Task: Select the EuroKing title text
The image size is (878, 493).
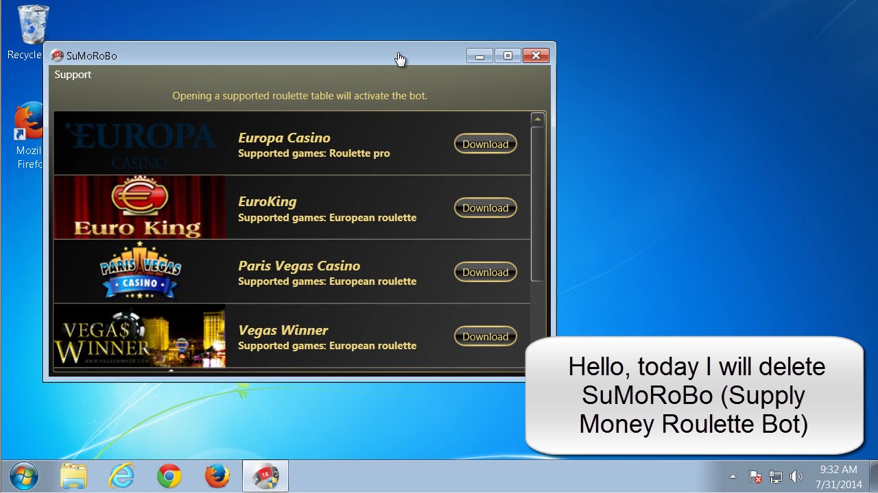Action: pos(268,202)
